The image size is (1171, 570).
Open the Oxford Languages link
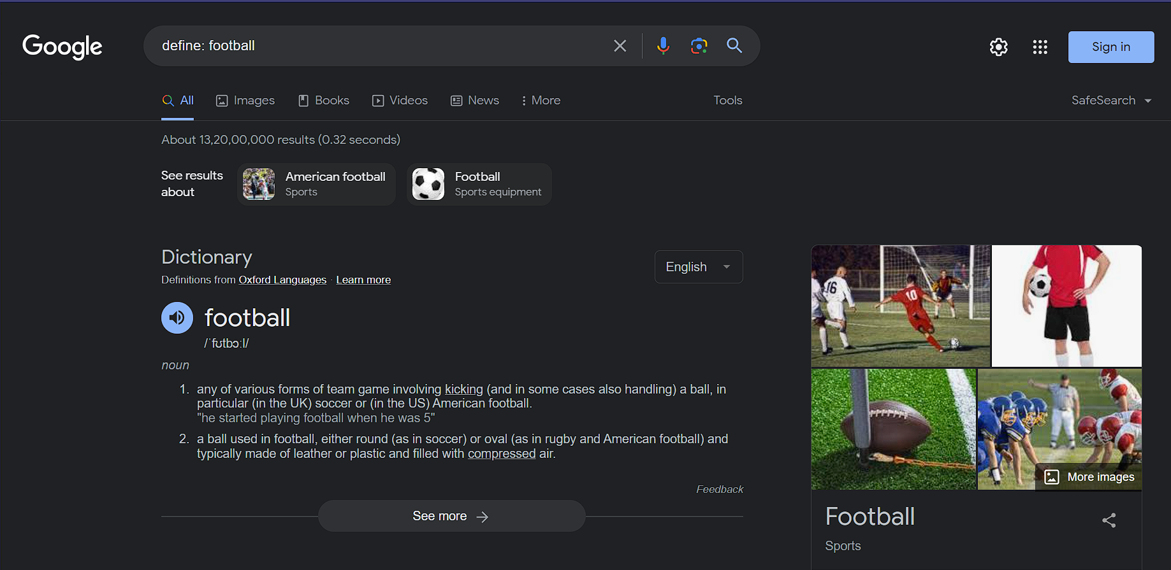[282, 280]
